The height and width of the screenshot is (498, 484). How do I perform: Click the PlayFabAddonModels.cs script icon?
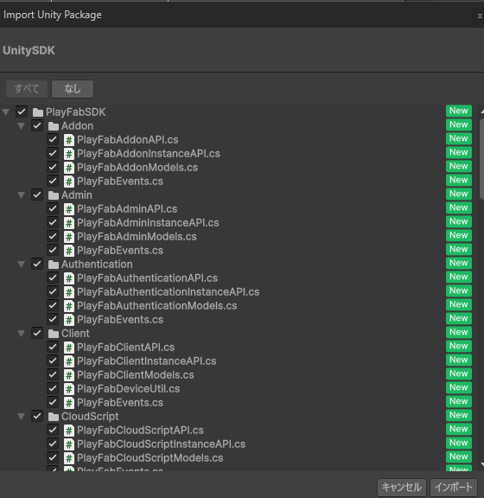coord(69,168)
